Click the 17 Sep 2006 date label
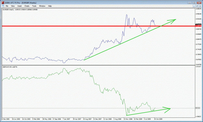 [x=57, y=119]
